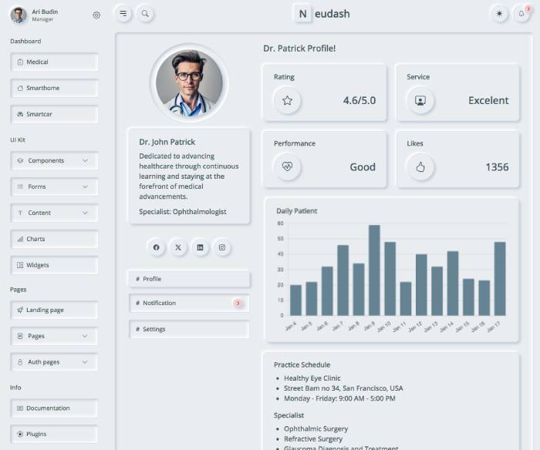This screenshot has height=450, width=540.
Task: Click the Jan 9 bar in Daily Patient chart
Action: [x=374, y=270]
